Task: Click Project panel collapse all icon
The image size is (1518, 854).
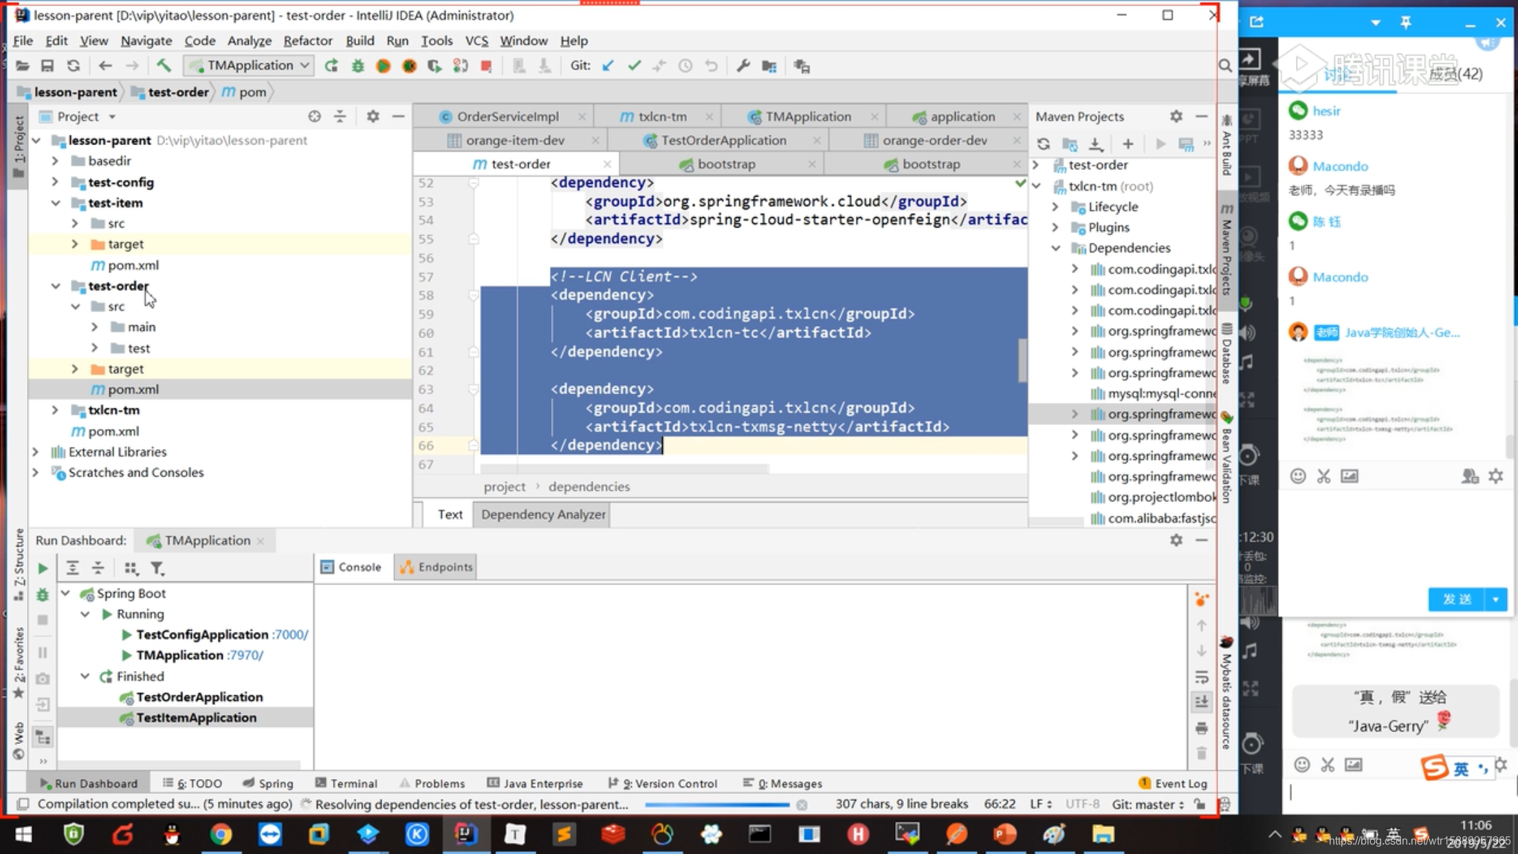Action: tap(340, 116)
